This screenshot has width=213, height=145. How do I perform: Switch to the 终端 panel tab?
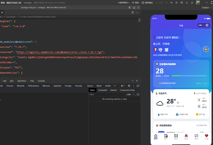32,81
